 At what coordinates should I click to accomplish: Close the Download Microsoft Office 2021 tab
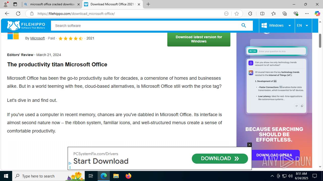(139, 4)
